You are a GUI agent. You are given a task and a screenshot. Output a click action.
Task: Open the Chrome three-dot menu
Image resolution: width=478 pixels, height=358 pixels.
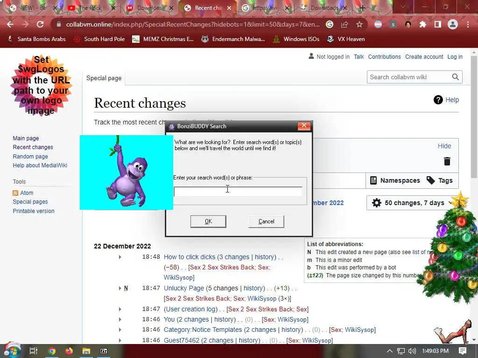pyautogui.click(x=468, y=24)
